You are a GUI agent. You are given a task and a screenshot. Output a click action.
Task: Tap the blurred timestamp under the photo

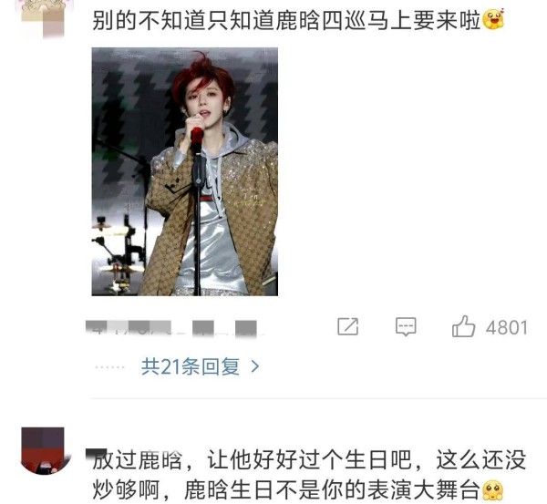tap(171, 328)
